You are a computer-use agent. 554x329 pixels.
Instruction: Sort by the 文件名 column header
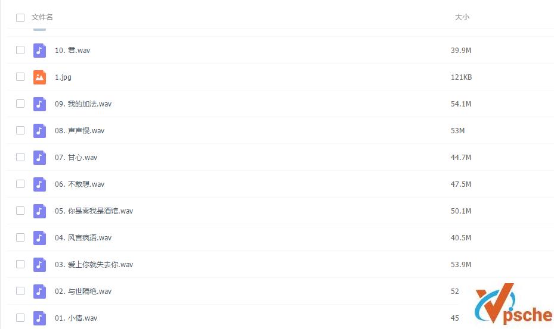(x=42, y=17)
